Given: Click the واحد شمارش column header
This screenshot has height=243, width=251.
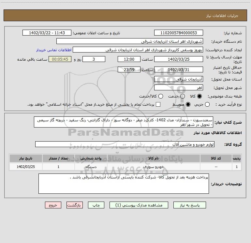Looking at the screenshot, I should (91, 159).
